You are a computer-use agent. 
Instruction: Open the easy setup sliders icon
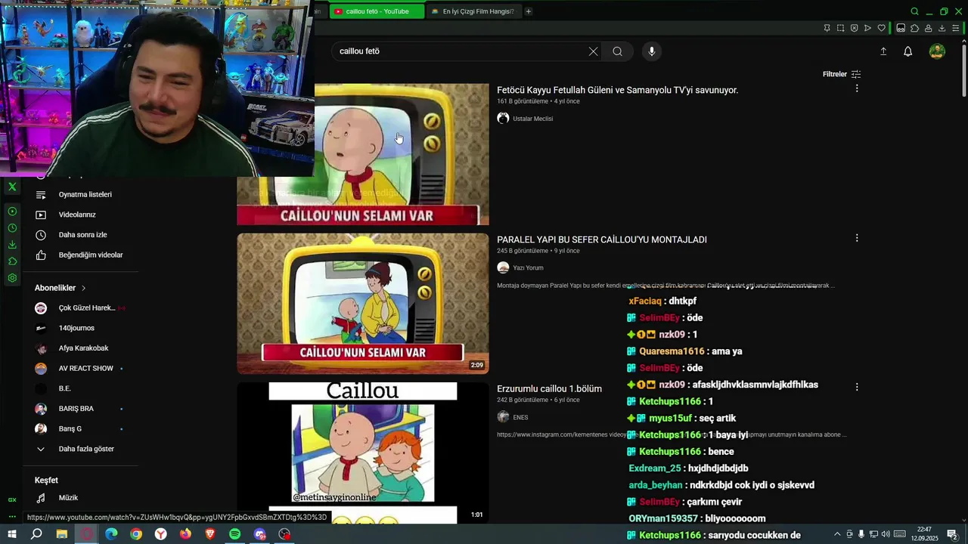(x=956, y=28)
